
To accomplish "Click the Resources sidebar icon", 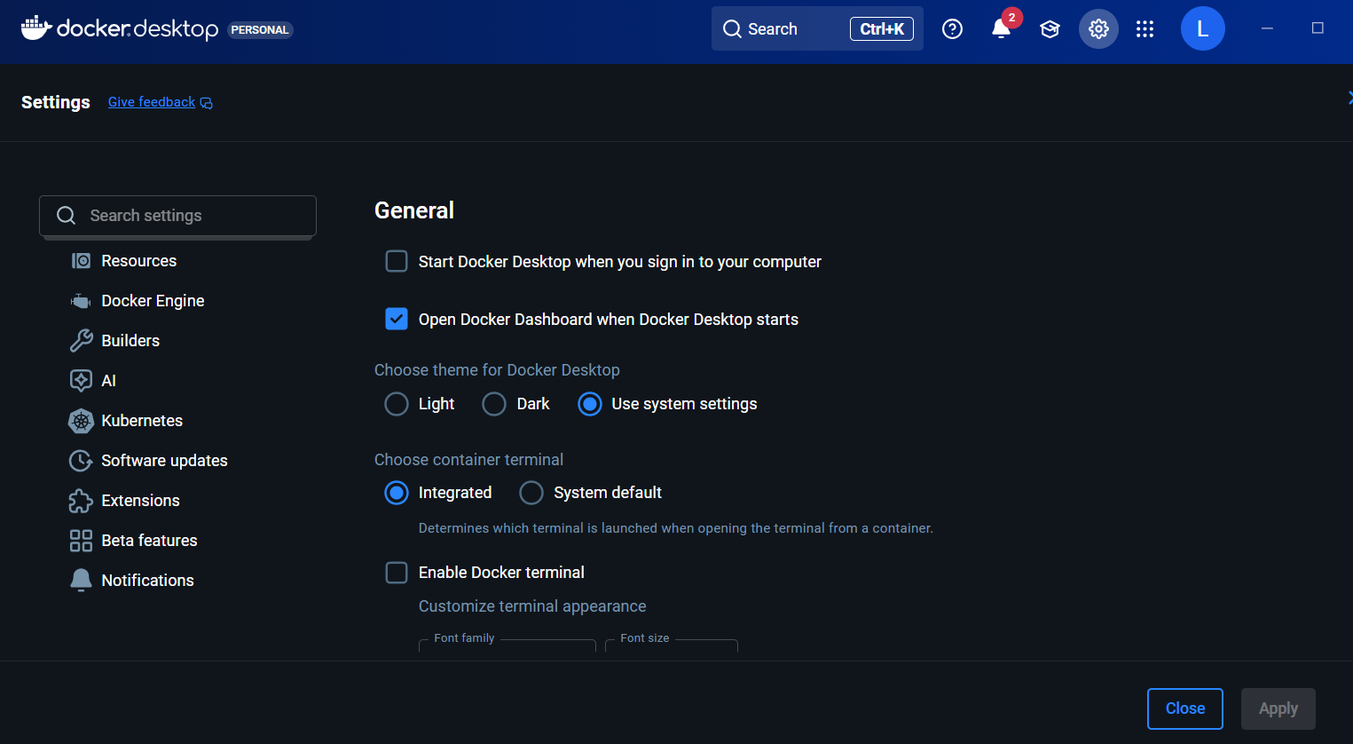I will point(81,261).
